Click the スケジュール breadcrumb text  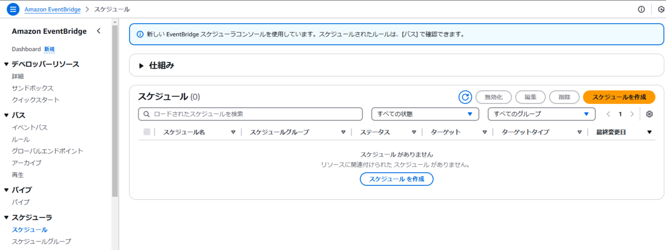(112, 9)
